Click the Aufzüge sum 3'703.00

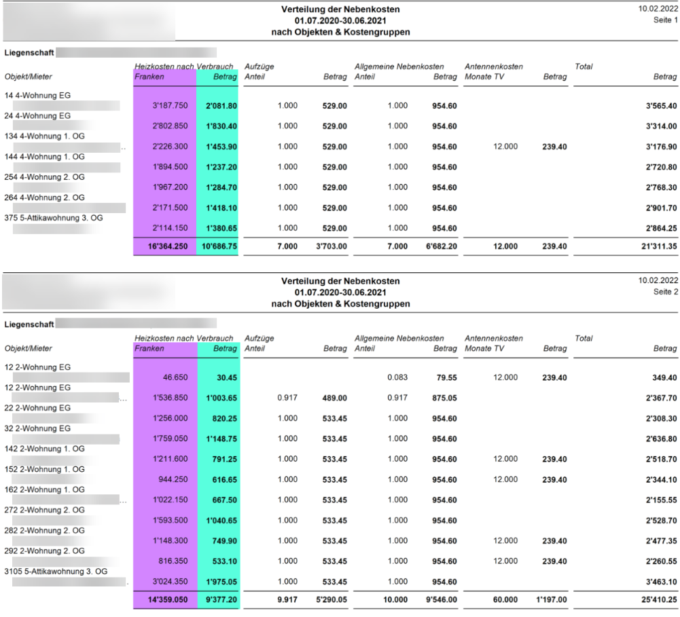coord(332,246)
